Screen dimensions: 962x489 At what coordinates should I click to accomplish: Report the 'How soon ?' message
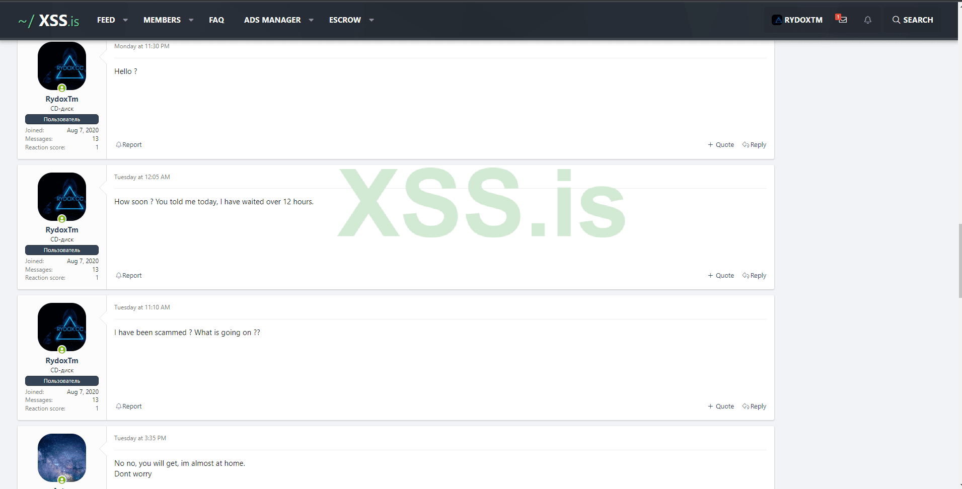coord(129,276)
